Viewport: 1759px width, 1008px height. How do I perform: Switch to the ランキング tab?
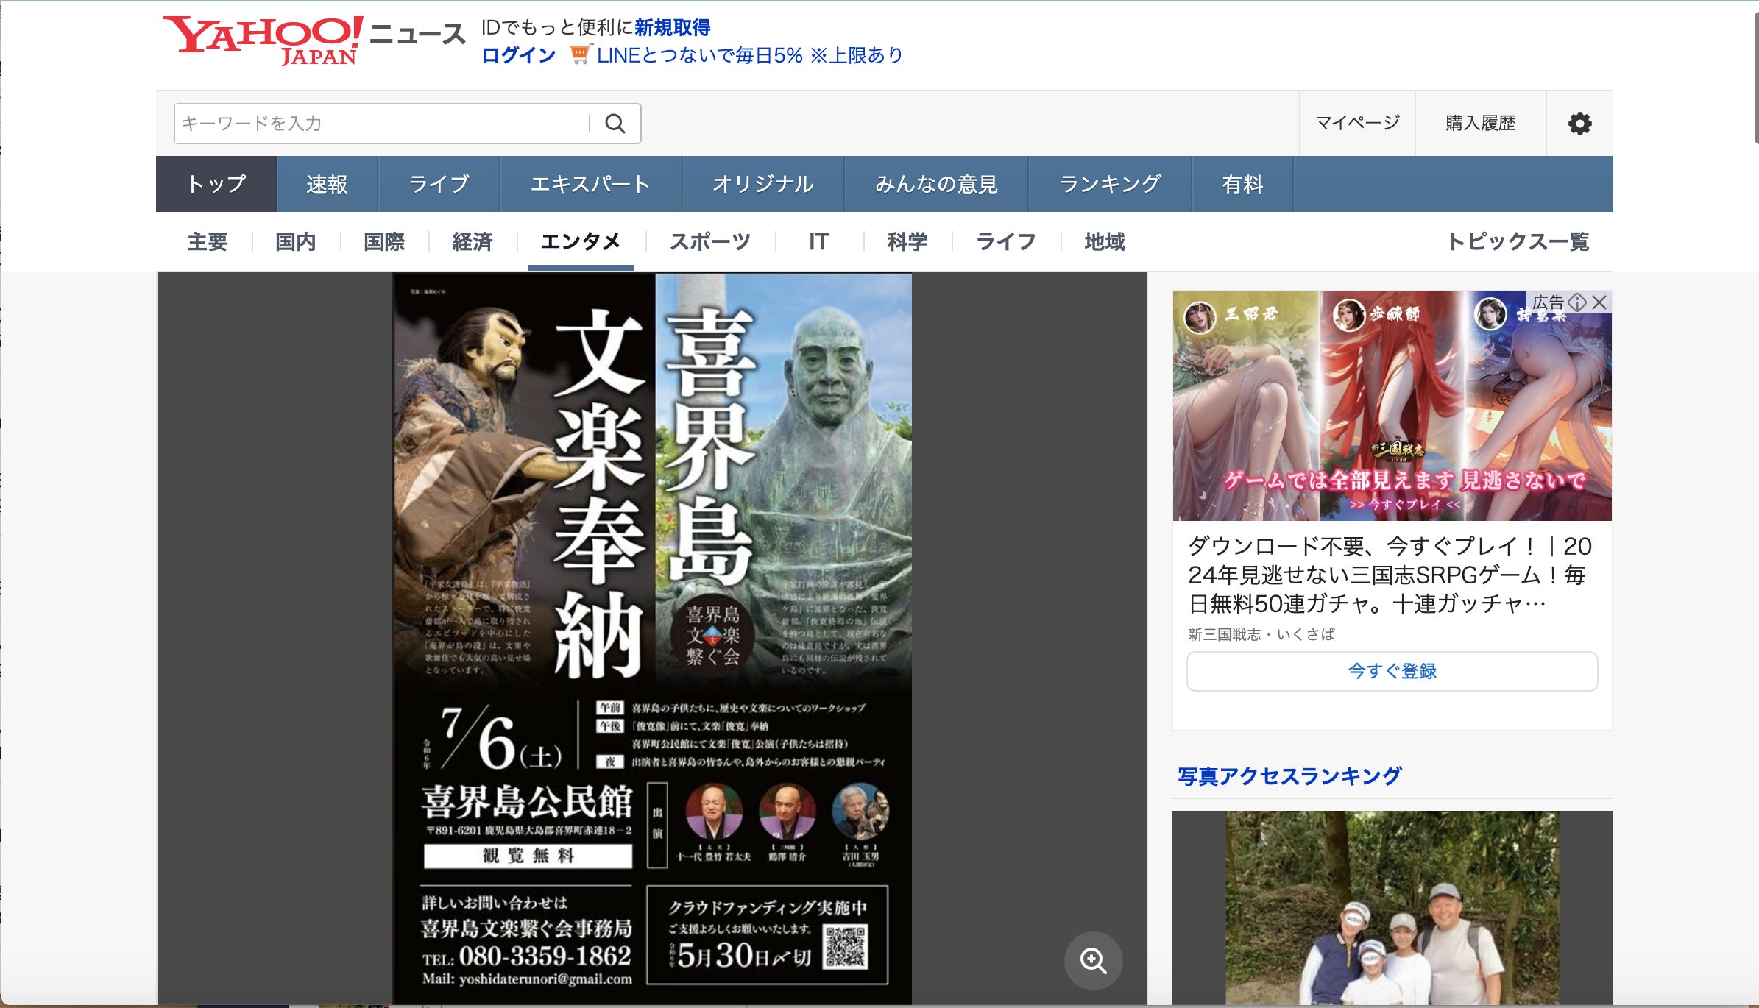(1110, 184)
